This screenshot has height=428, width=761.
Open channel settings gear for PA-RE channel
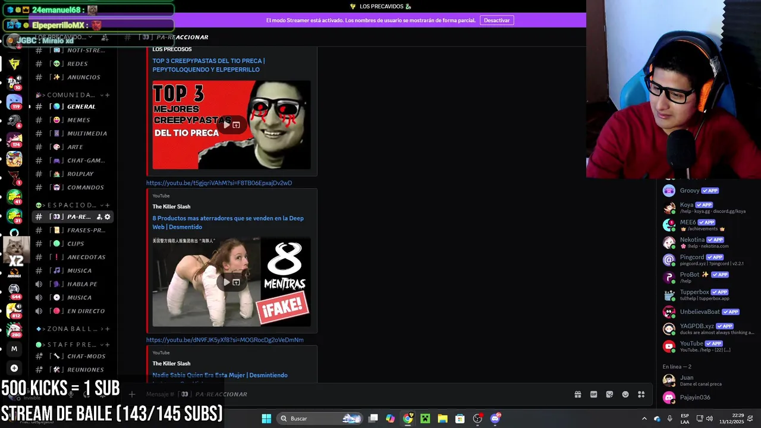(108, 217)
